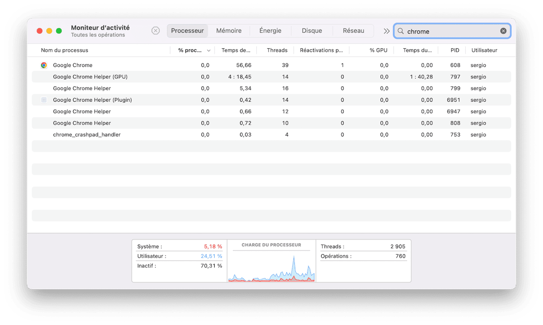
Task: Click PID value 6951
Action: point(453,100)
